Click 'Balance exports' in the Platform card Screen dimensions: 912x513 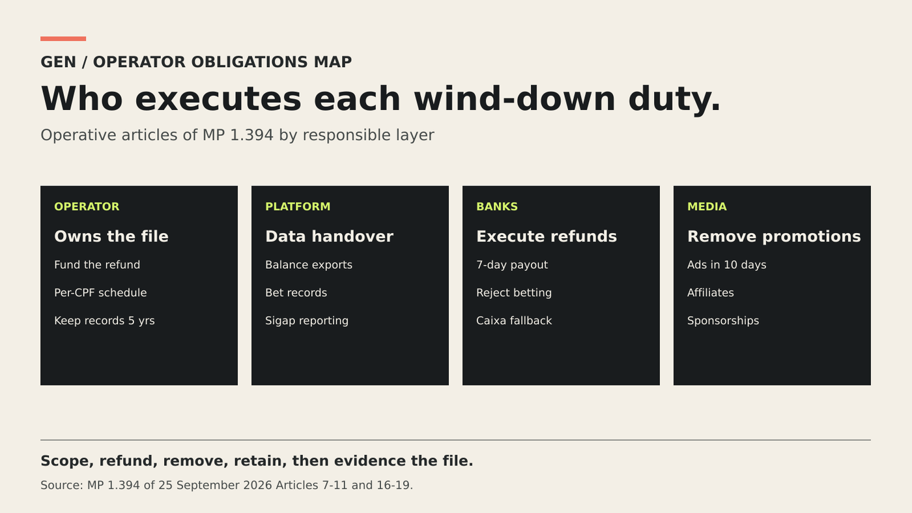pos(309,265)
